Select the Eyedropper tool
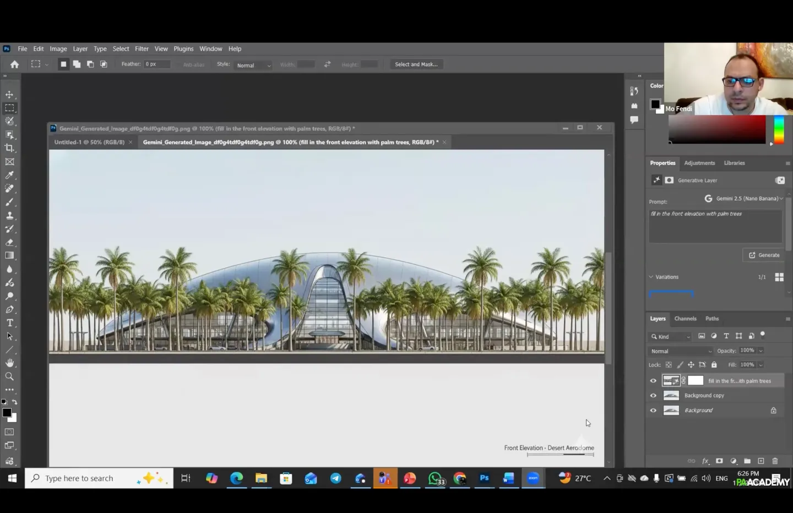The width and height of the screenshot is (793, 513). click(x=9, y=175)
